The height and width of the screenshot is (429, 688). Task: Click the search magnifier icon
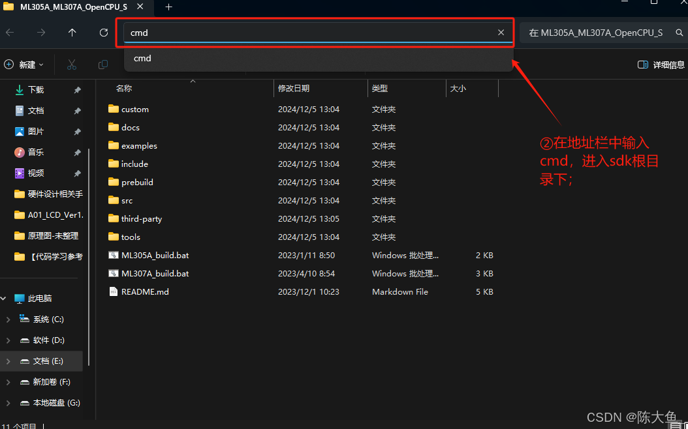pos(679,32)
